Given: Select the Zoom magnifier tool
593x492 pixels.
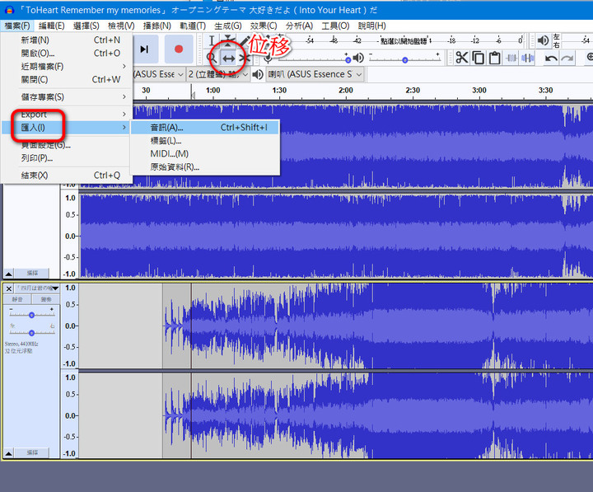Looking at the screenshot, I should [x=212, y=59].
